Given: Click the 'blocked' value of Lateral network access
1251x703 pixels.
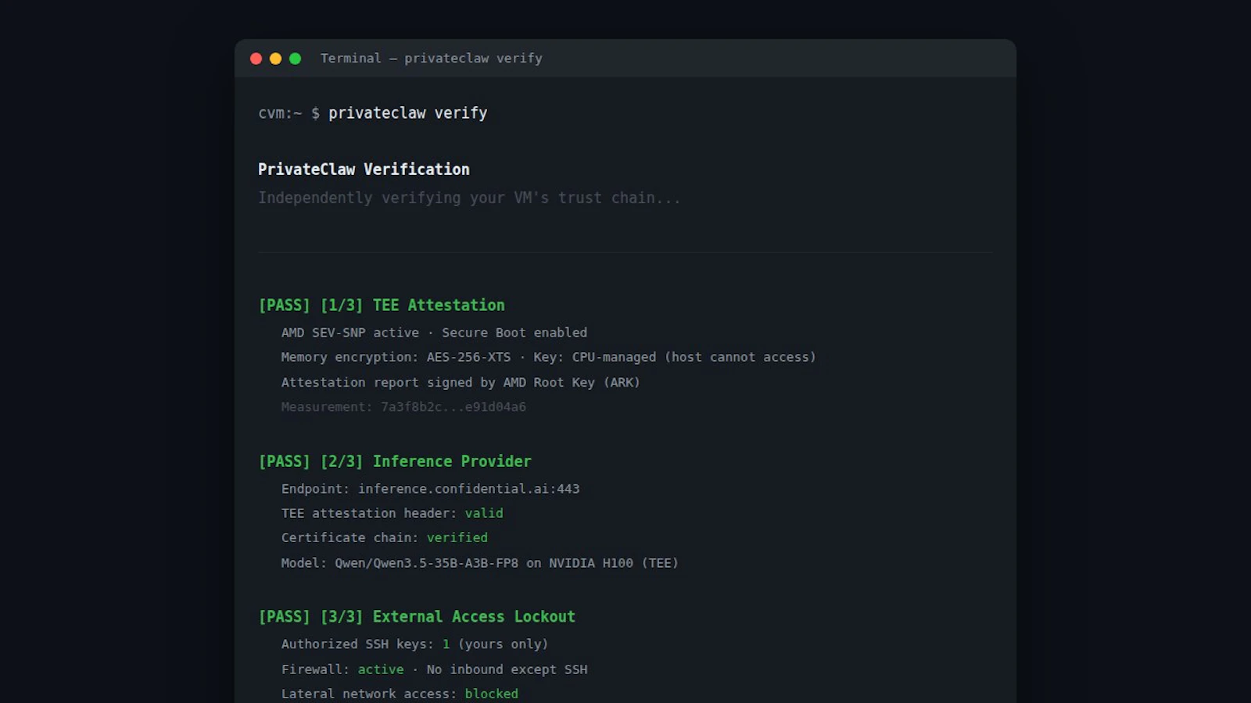Looking at the screenshot, I should coord(491,694).
